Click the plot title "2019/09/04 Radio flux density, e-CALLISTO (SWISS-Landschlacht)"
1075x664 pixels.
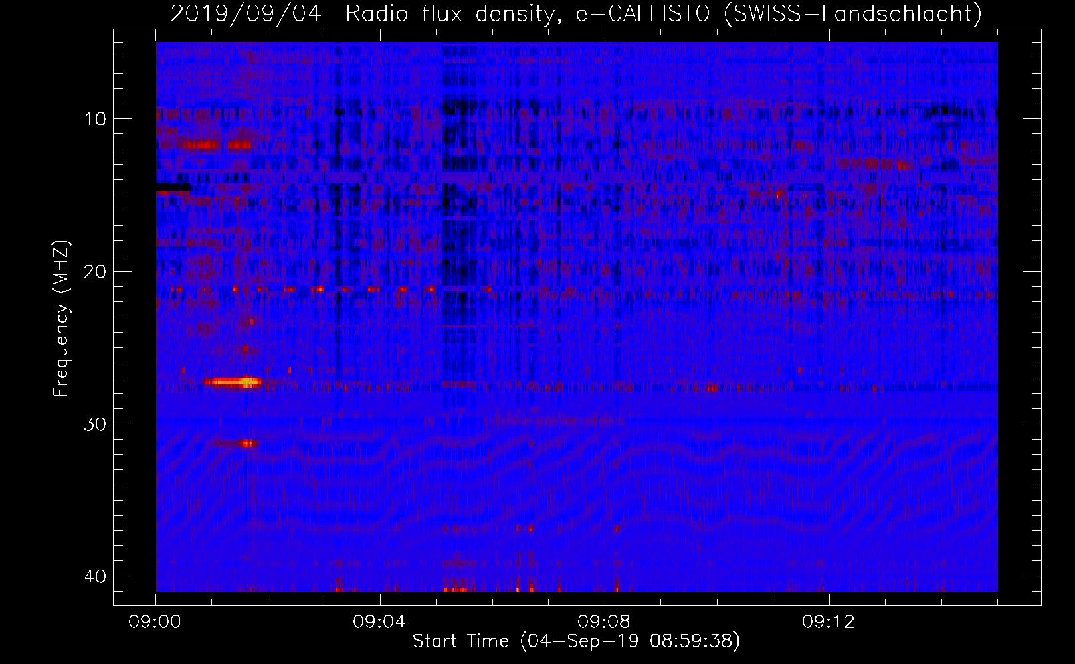pyautogui.click(x=576, y=13)
